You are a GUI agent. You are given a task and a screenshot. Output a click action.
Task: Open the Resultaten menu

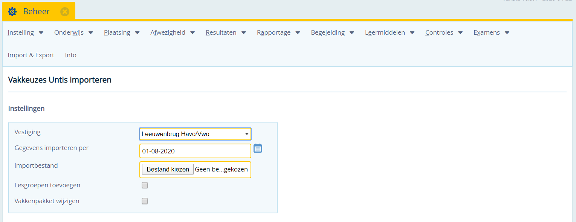tap(226, 32)
